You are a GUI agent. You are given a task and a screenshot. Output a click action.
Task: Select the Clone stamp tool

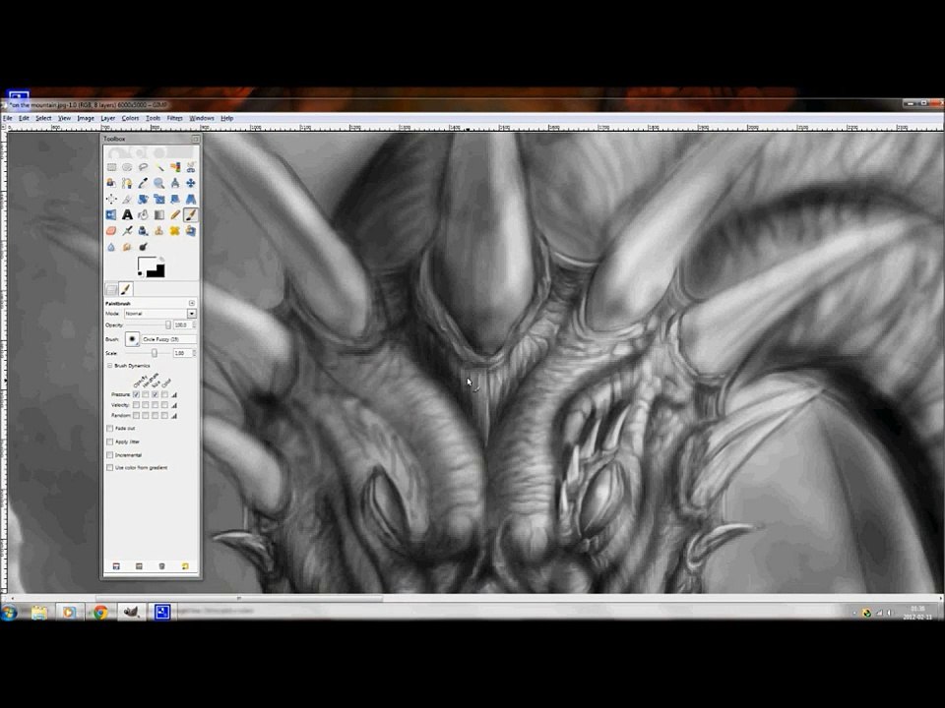pos(159,230)
